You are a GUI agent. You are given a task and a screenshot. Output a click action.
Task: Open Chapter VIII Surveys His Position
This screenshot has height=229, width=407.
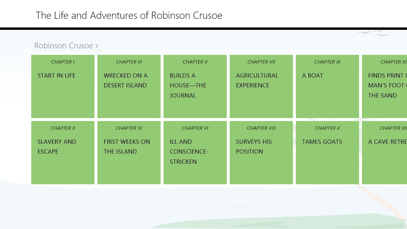tap(261, 153)
